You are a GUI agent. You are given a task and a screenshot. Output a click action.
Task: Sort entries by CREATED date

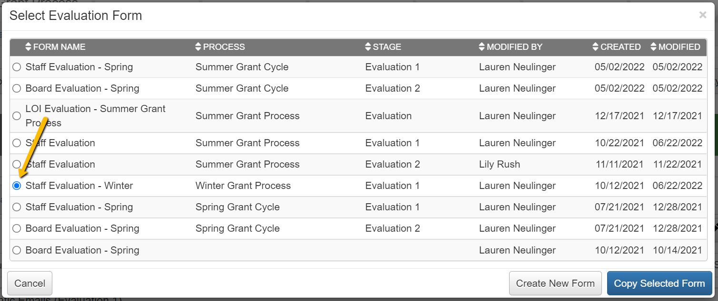pyautogui.click(x=617, y=47)
